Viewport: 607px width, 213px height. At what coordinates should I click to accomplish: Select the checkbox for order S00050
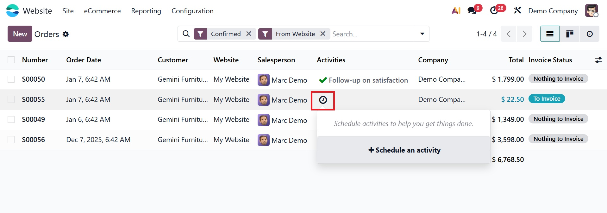[11, 79]
